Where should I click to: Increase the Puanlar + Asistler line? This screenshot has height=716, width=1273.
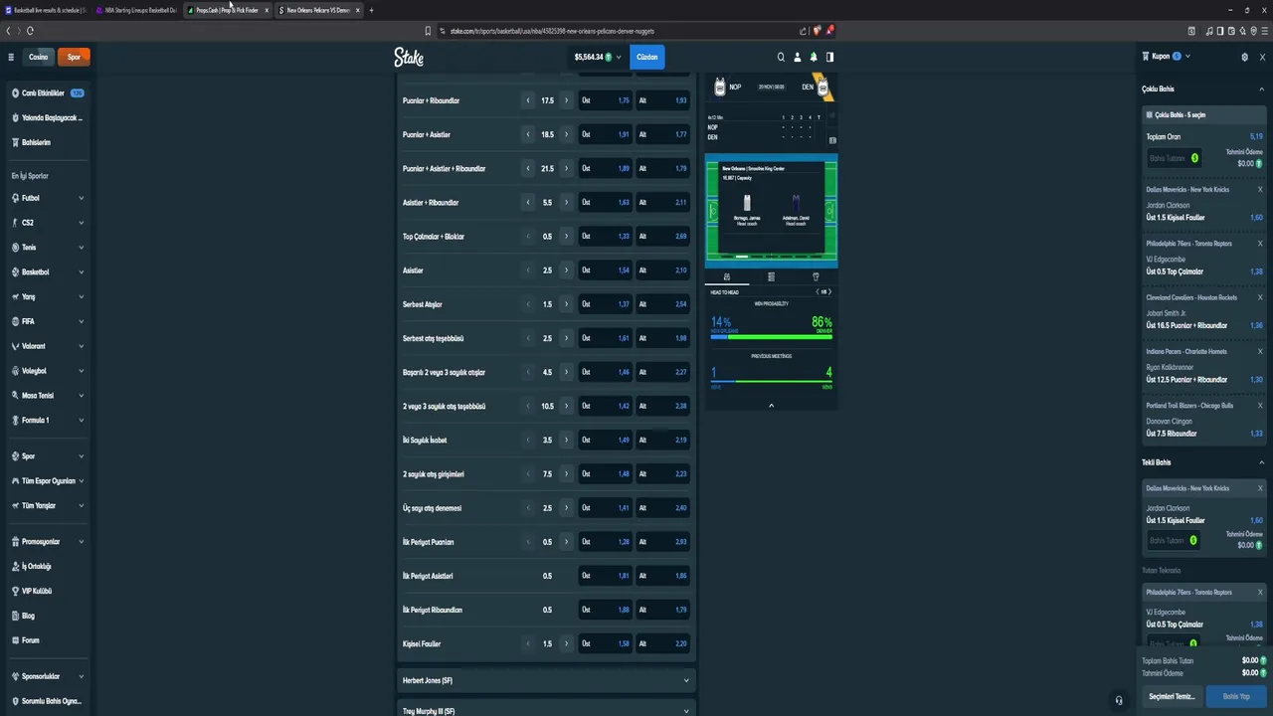pyautogui.click(x=567, y=134)
